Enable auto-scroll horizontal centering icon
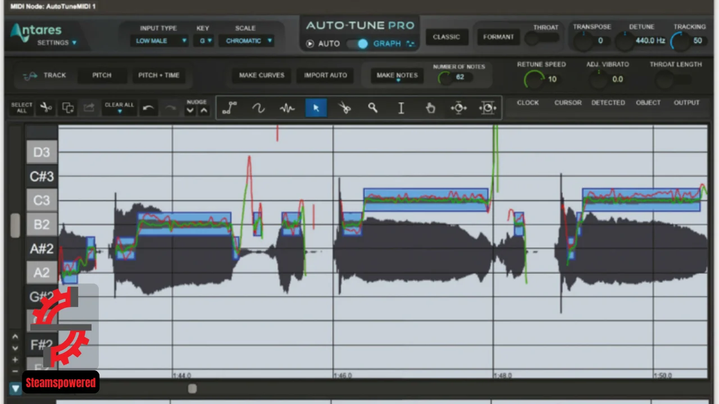This screenshot has height=404, width=719. click(x=458, y=108)
